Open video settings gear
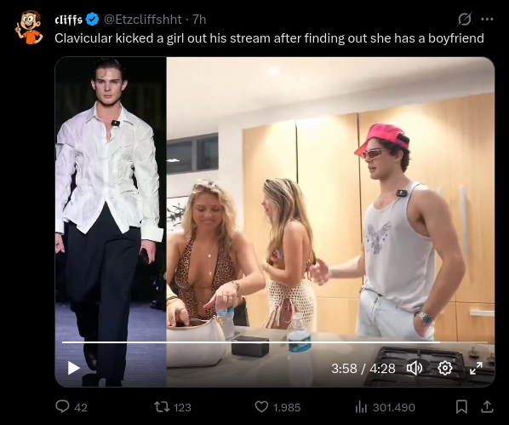Image resolution: width=509 pixels, height=425 pixels. tap(444, 368)
